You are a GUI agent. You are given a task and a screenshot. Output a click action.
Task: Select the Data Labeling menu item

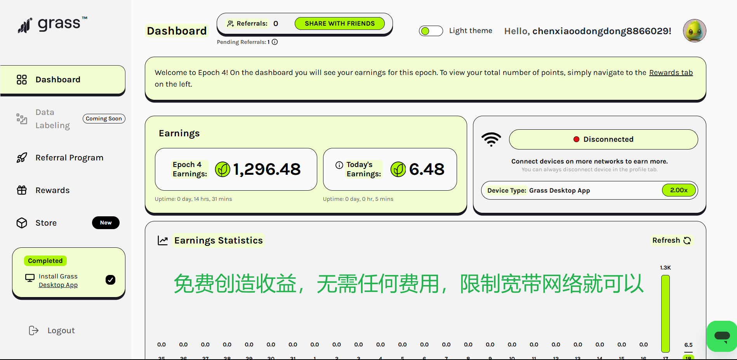pos(52,119)
